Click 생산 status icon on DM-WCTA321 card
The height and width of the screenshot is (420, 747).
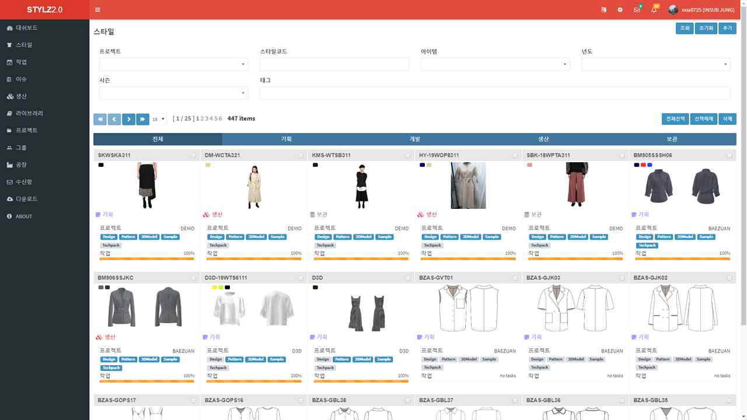[x=205, y=215]
